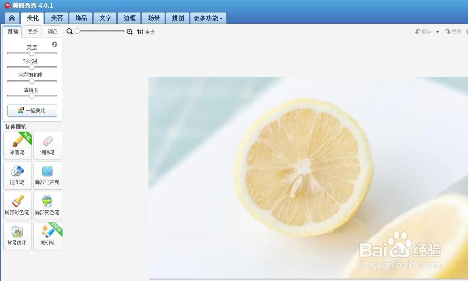Click the 一键美化 one-click beautify button
Image resolution: width=468 pixels, height=281 pixels.
(32, 111)
